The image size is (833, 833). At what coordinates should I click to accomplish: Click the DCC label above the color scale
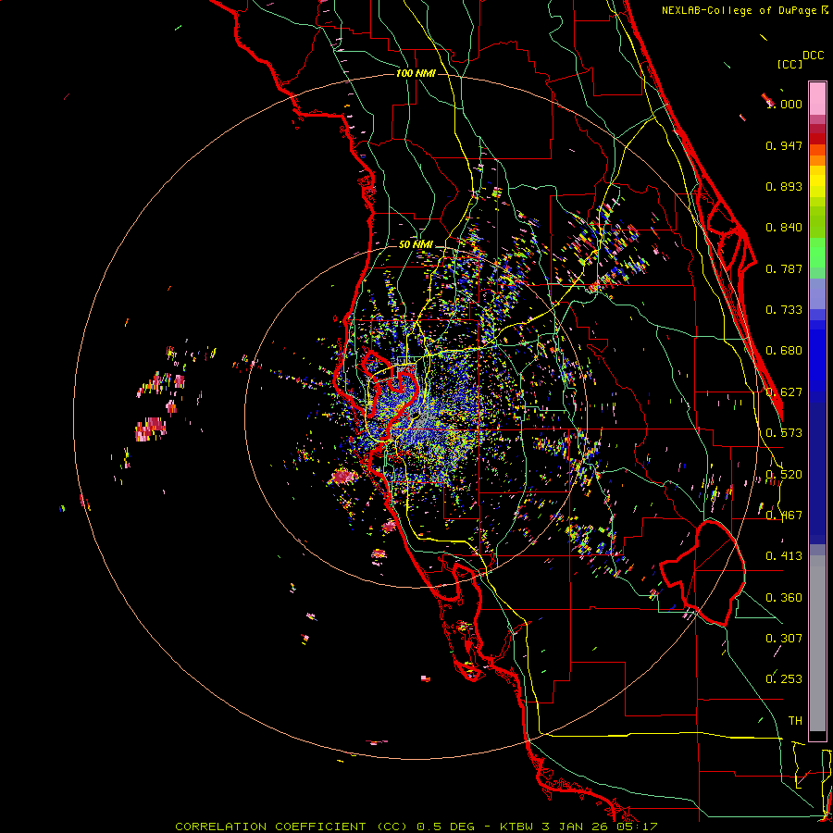click(x=814, y=56)
